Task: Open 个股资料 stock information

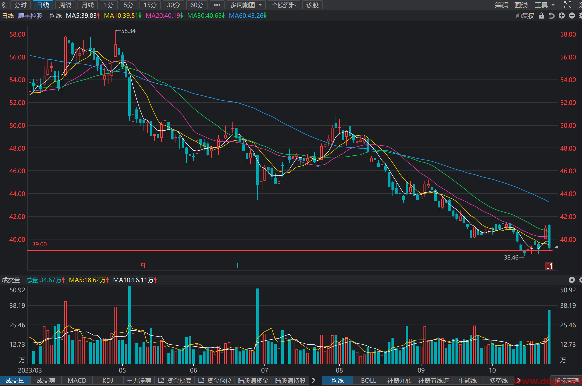Action: click(284, 5)
